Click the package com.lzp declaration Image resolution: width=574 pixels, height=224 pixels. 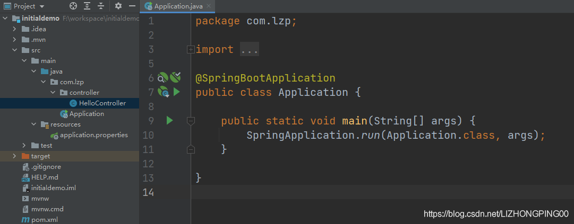tap(246, 21)
